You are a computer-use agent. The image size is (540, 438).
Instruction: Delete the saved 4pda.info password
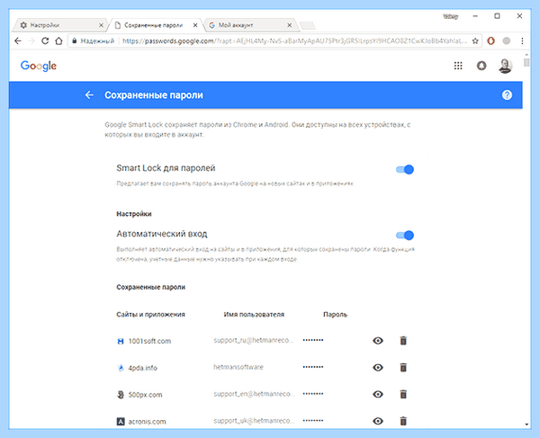[403, 368]
